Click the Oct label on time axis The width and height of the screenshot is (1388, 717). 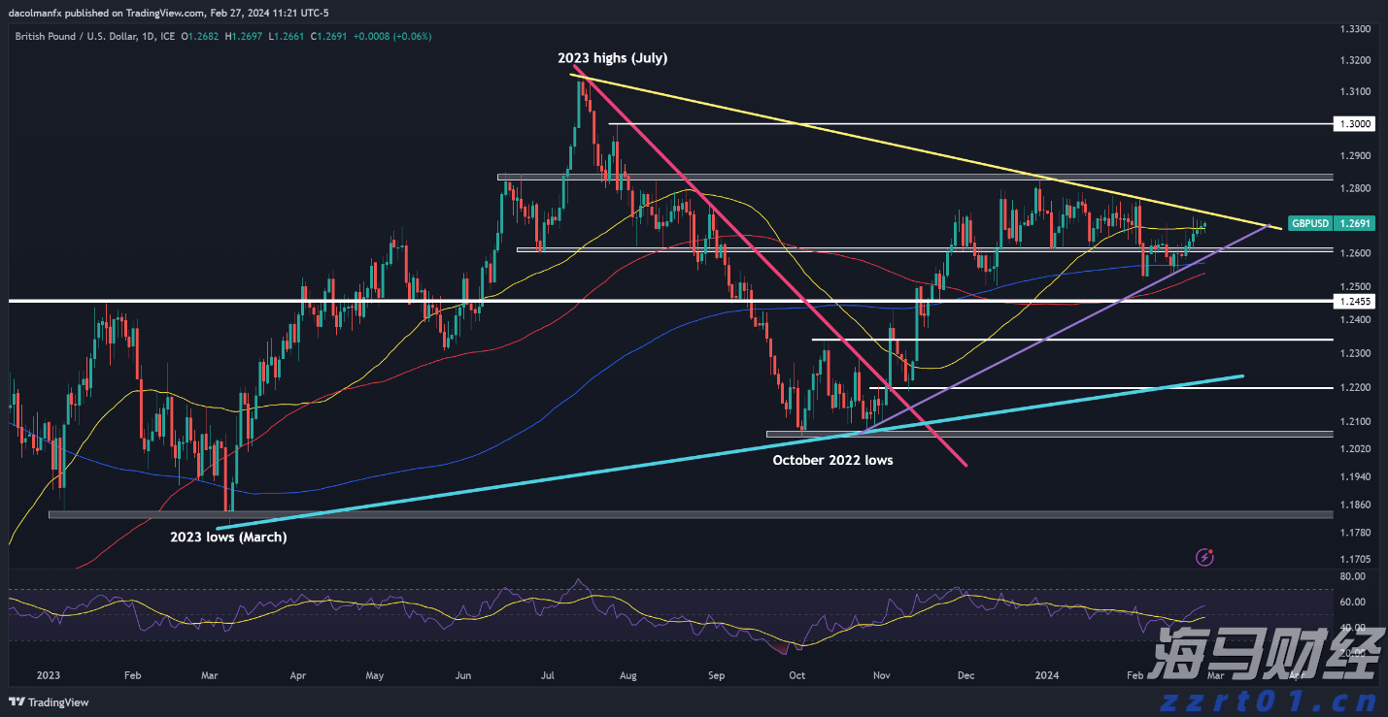796,673
